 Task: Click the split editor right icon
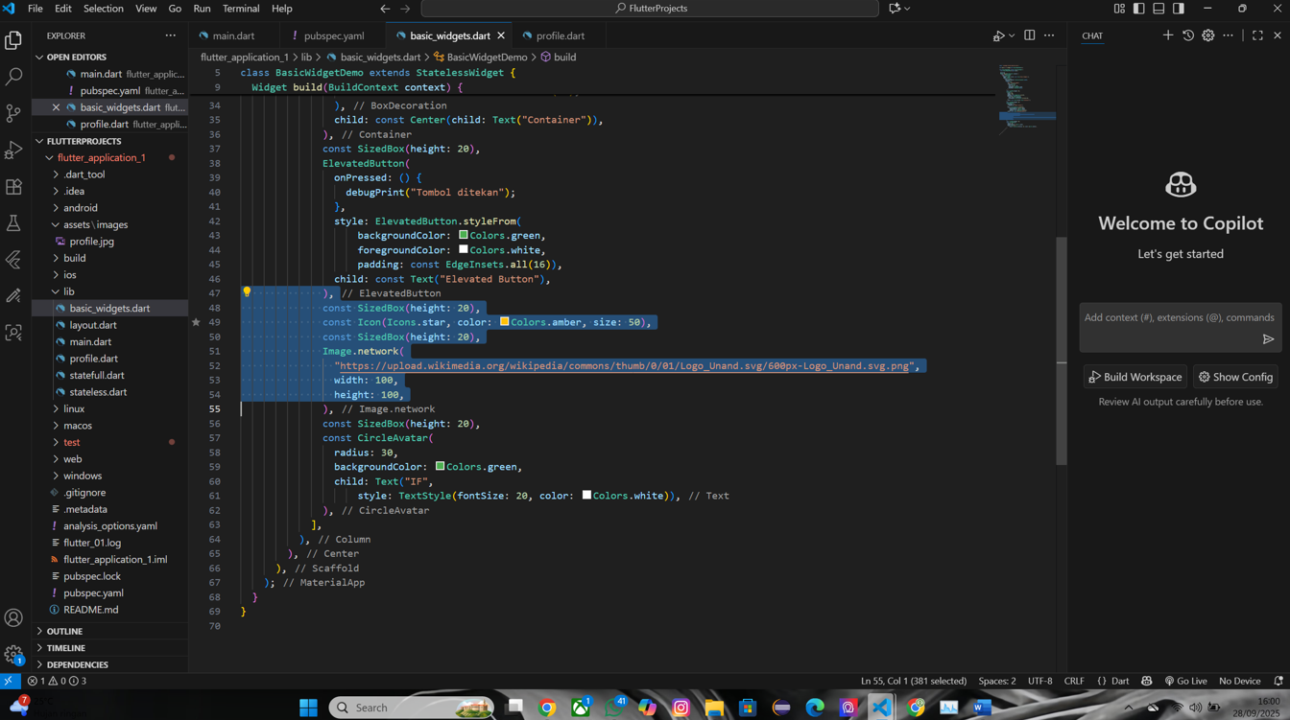click(1029, 35)
